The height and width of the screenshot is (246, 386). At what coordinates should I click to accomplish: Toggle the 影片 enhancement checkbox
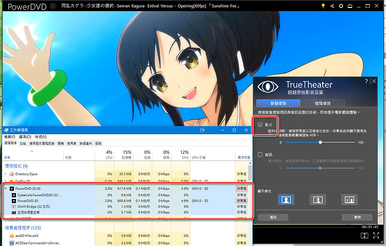[x=260, y=125]
